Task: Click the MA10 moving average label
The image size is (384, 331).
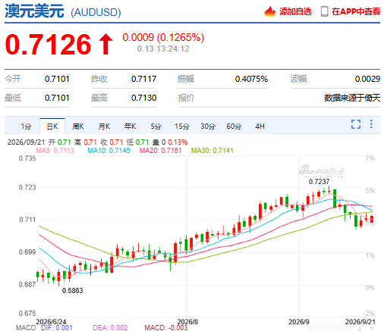Action: [x=109, y=151]
